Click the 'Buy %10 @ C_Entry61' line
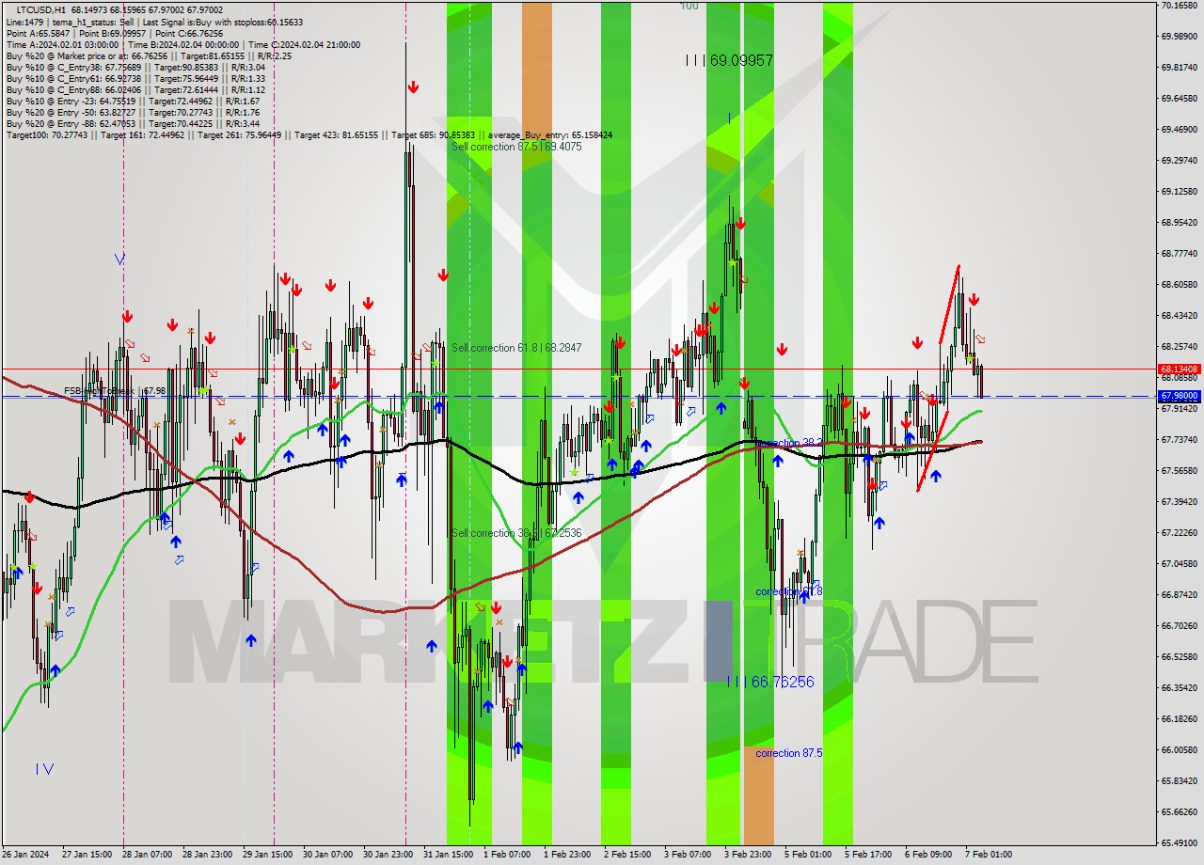The image size is (1204, 865). [x=135, y=79]
